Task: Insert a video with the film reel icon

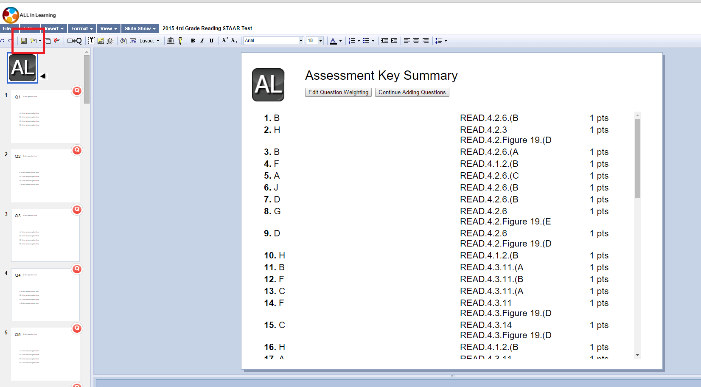Action: 110,40
